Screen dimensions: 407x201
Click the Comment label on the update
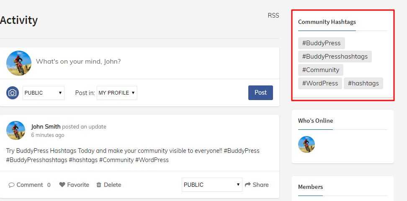(30, 185)
